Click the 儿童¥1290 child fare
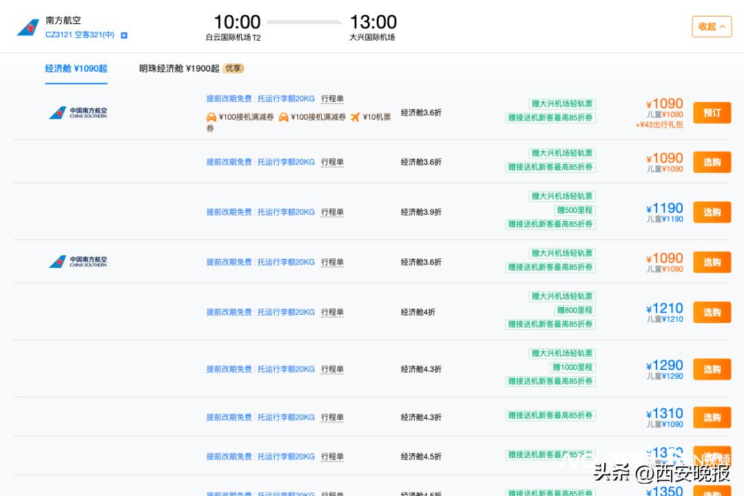 coord(665,376)
